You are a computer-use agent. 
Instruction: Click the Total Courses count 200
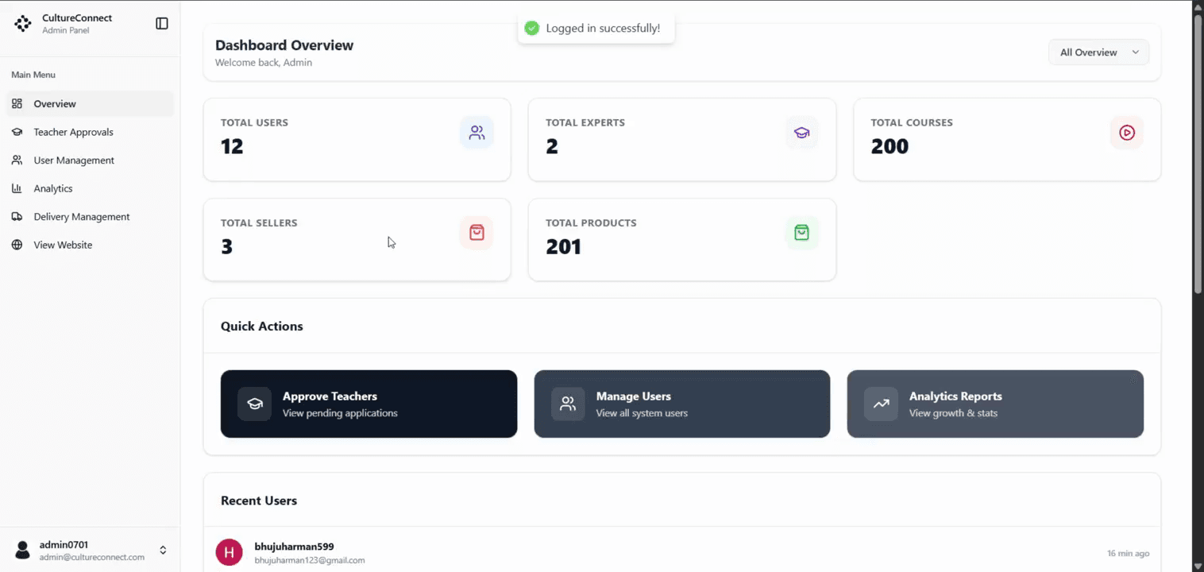click(x=889, y=146)
